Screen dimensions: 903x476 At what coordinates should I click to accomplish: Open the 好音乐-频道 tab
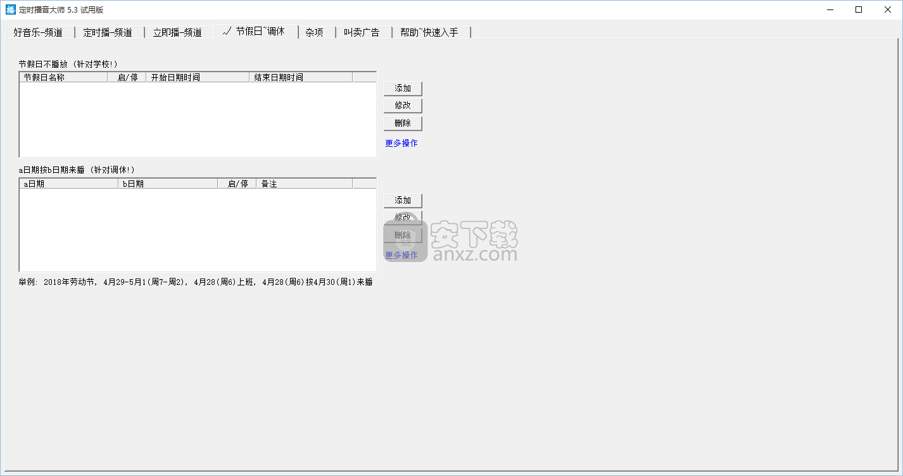coord(39,32)
